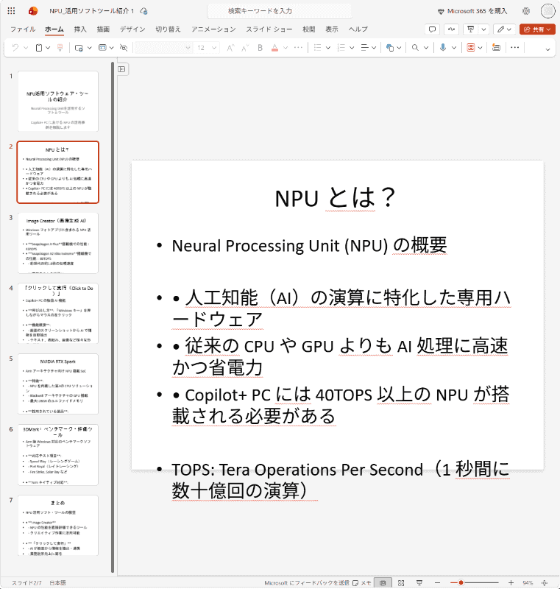The width and height of the screenshot is (560, 589).
Task: Open the アニメーション tab
Action: pyautogui.click(x=213, y=29)
